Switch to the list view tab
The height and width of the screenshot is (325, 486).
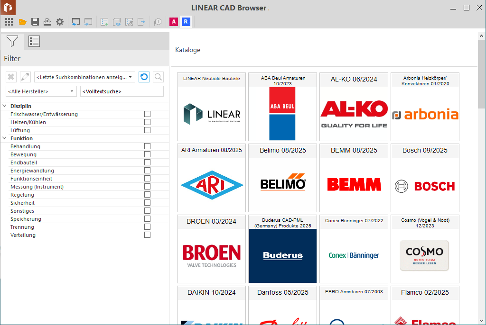coord(34,41)
